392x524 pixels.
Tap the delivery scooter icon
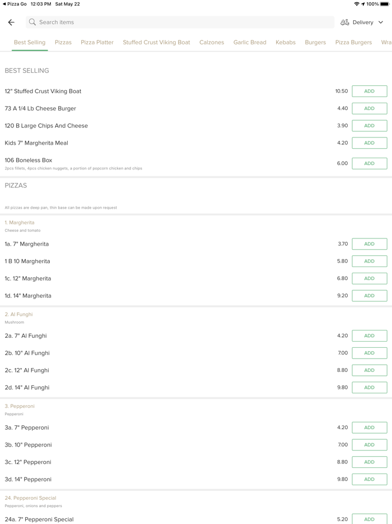click(345, 22)
